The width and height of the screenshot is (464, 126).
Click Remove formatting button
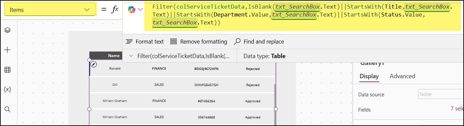[198, 42]
